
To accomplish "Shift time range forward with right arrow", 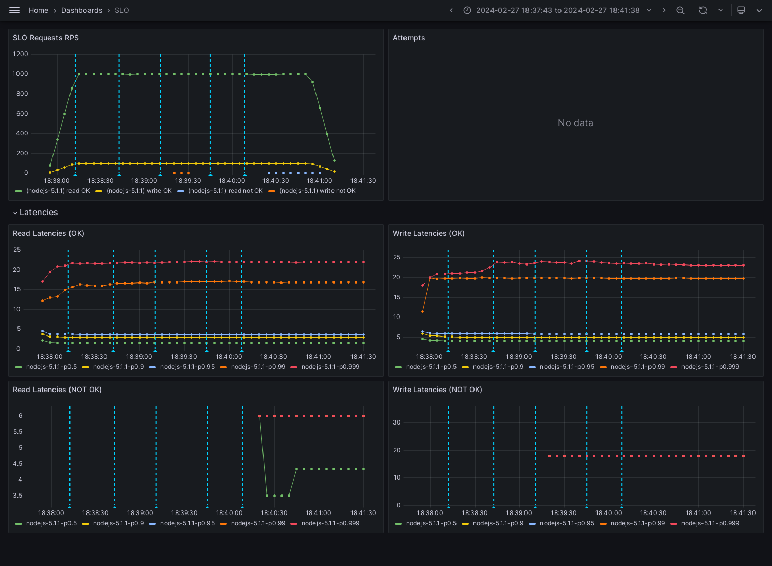I will point(664,10).
